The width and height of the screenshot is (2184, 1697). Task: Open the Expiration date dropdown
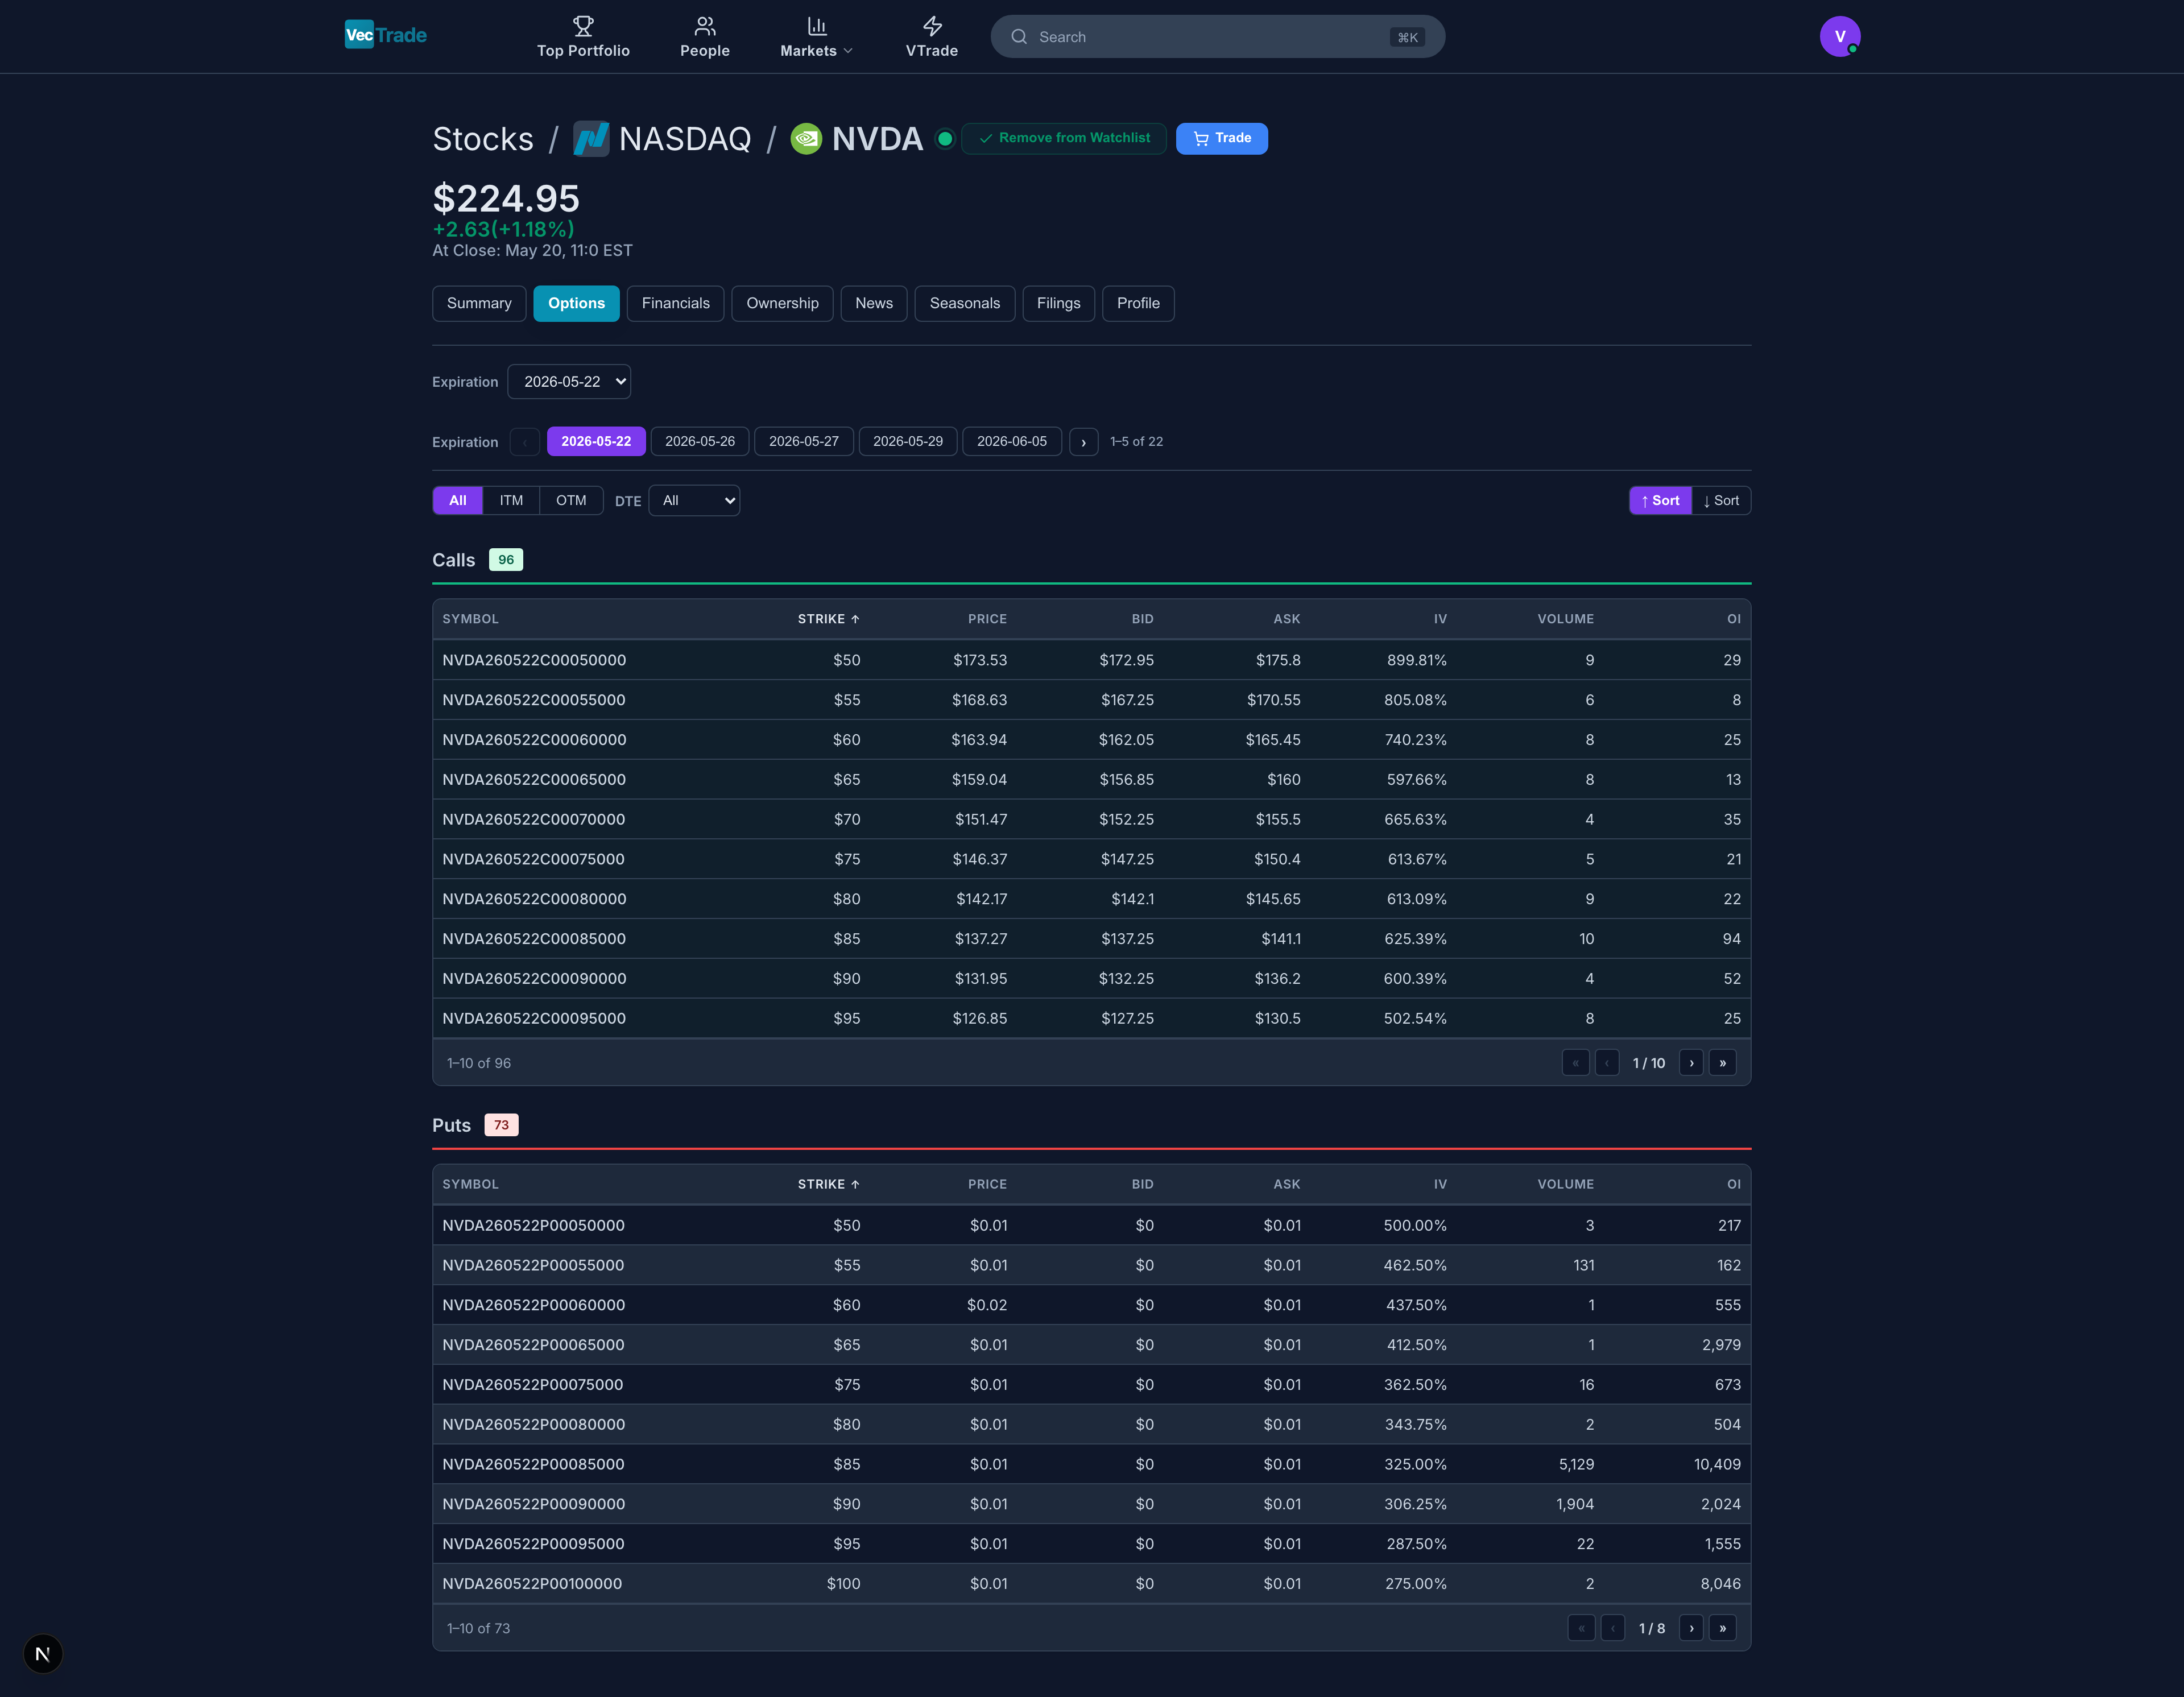[x=569, y=381]
